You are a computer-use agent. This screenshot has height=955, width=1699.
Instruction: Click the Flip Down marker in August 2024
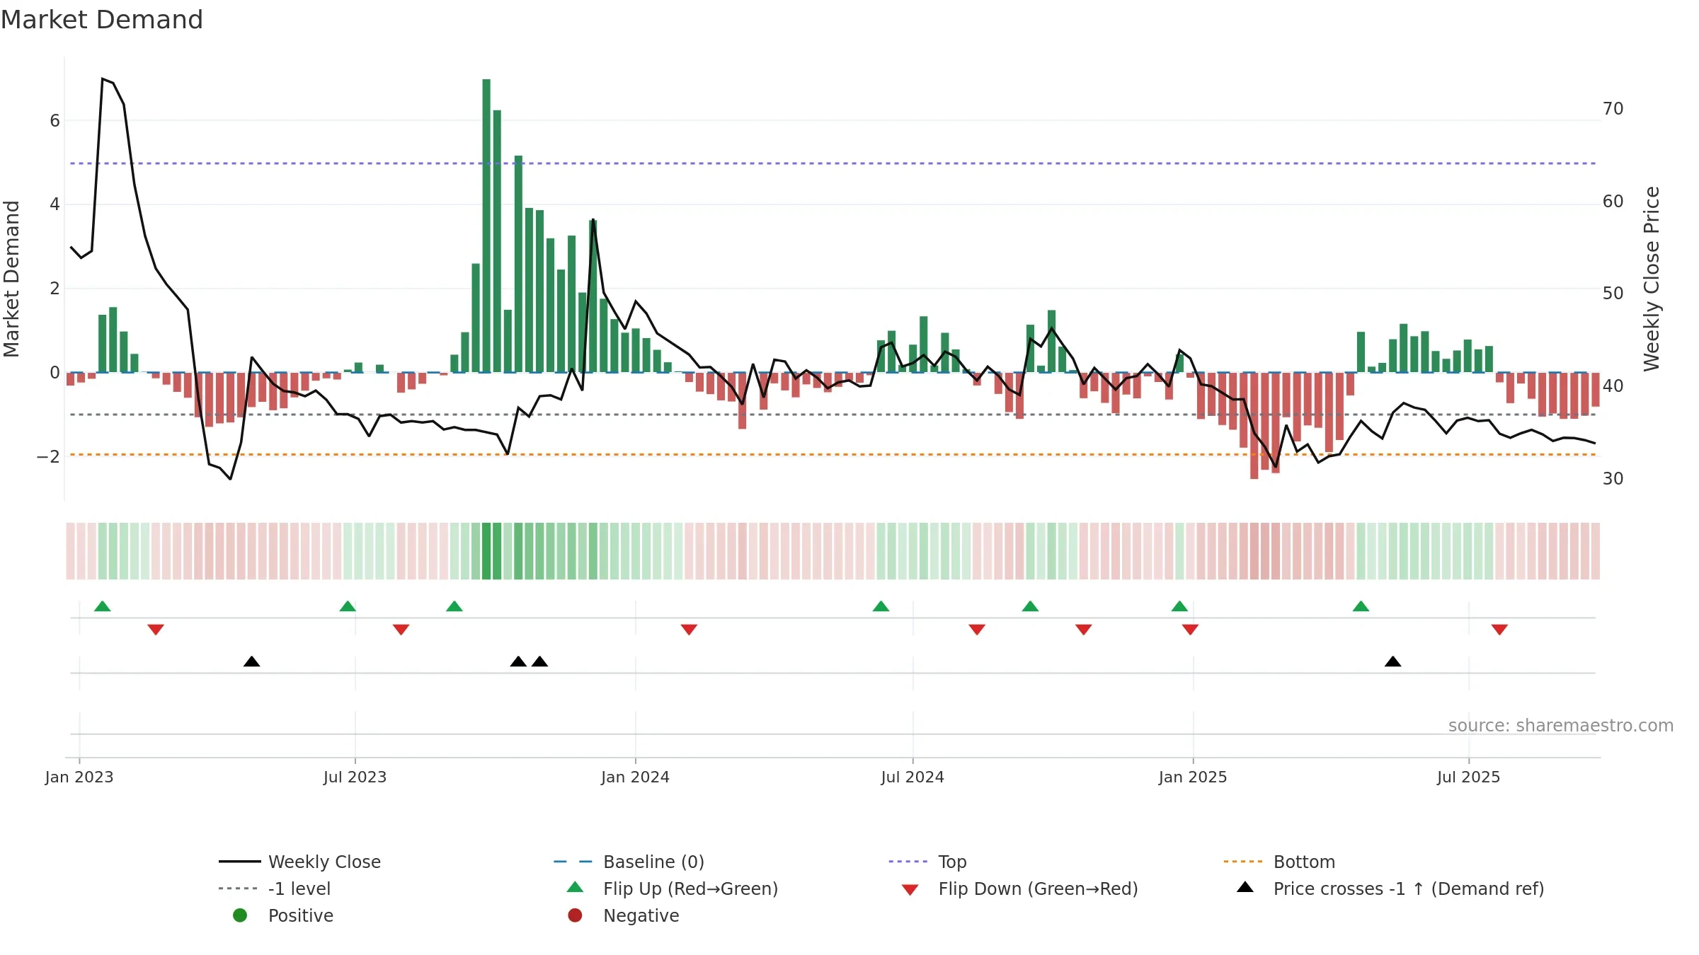point(977,630)
